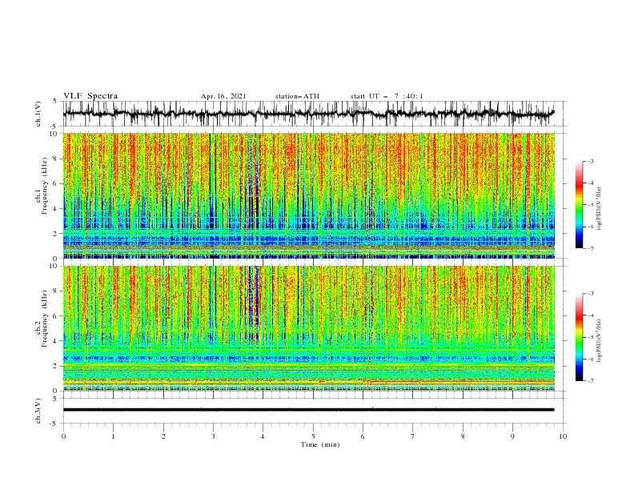The width and height of the screenshot is (634, 490).
Task: Click inside the ch.2 spectrogram panel
Action: [308, 328]
